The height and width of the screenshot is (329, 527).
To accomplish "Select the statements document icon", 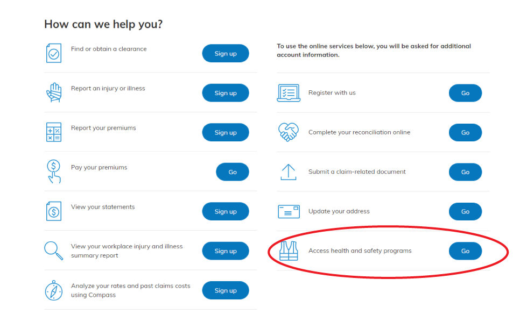I will pyautogui.click(x=54, y=211).
